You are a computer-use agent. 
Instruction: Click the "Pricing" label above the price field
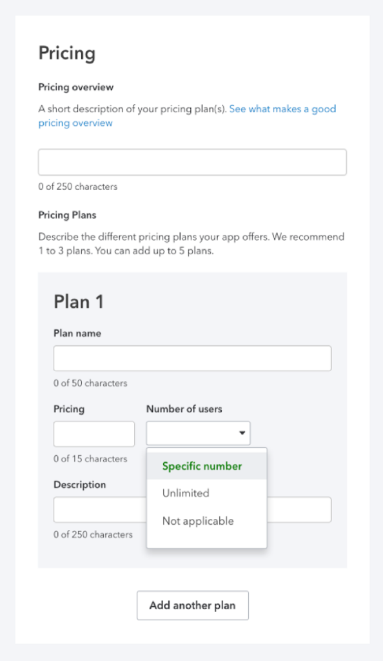point(69,409)
